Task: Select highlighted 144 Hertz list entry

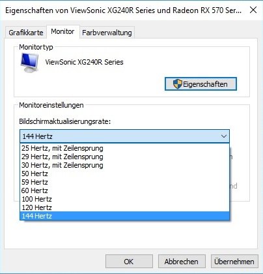Action: pyautogui.click(x=124, y=216)
